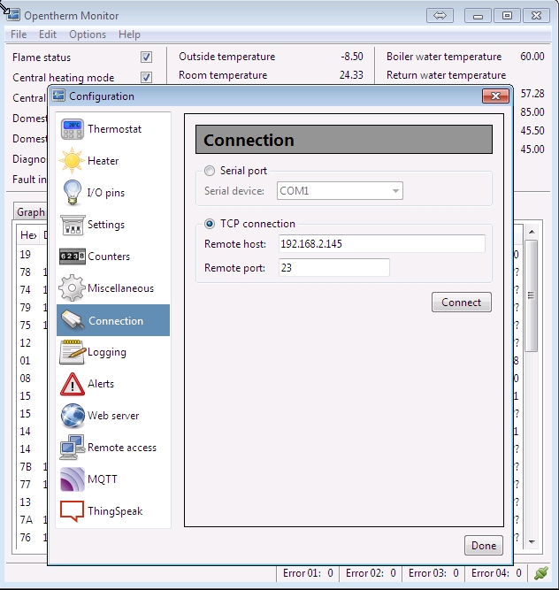Viewport: 559px width, 590px height.
Task: Click the Room temperature value 24.33
Action: [x=351, y=75]
